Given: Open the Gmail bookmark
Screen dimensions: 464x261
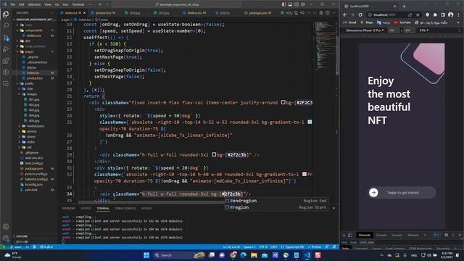Looking at the screenshot, I should 349,22.
